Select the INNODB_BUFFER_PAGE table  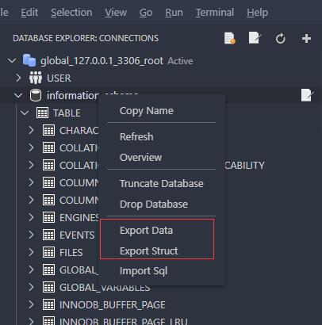pyautogui.click(x=112, y=304)
